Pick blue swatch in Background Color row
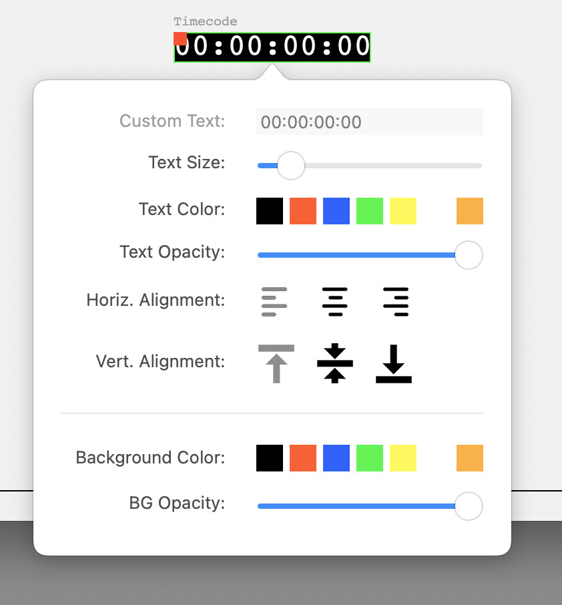This screenshot has height=605, width=562. [x=336, y=458]
